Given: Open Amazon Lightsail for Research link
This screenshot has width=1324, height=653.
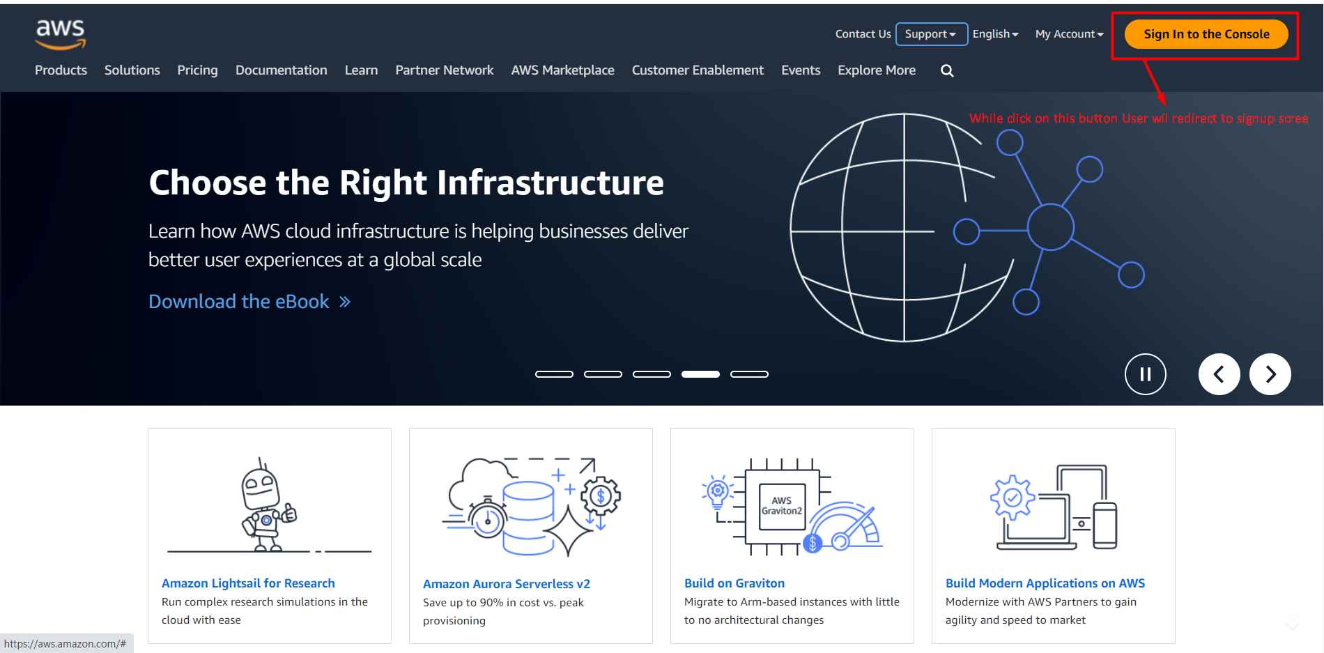Looking at the screenshot, I should tap(248, 583).
